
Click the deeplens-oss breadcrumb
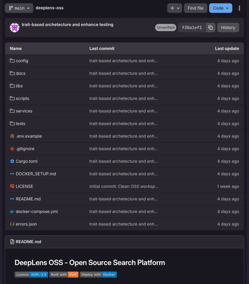[x=50, y=8]
